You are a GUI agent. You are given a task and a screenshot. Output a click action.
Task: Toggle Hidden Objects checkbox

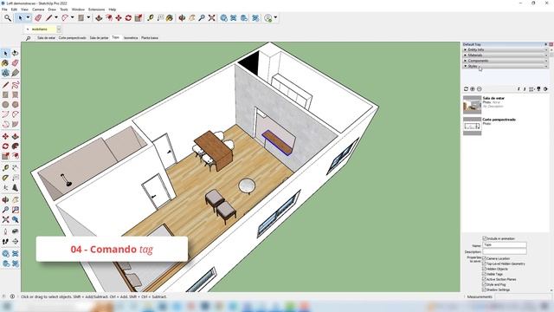coord(485,270)
